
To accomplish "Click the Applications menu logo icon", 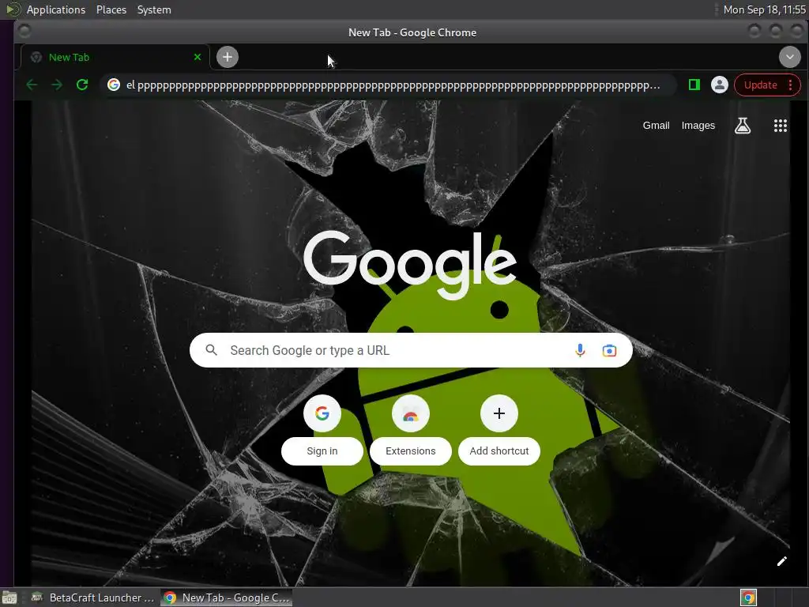I will (13, 9).
